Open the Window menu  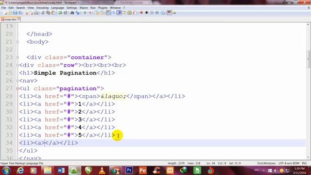(x=115, y=8)
